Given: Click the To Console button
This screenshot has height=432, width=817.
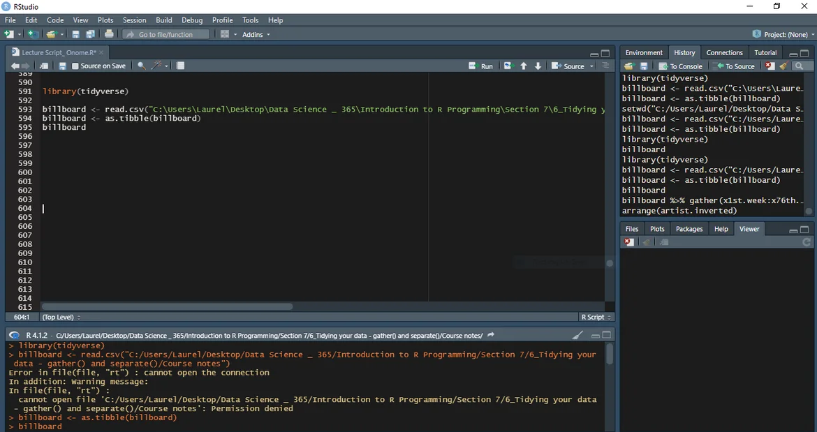Looking at the screenshot, I should [x=680, y=66].
